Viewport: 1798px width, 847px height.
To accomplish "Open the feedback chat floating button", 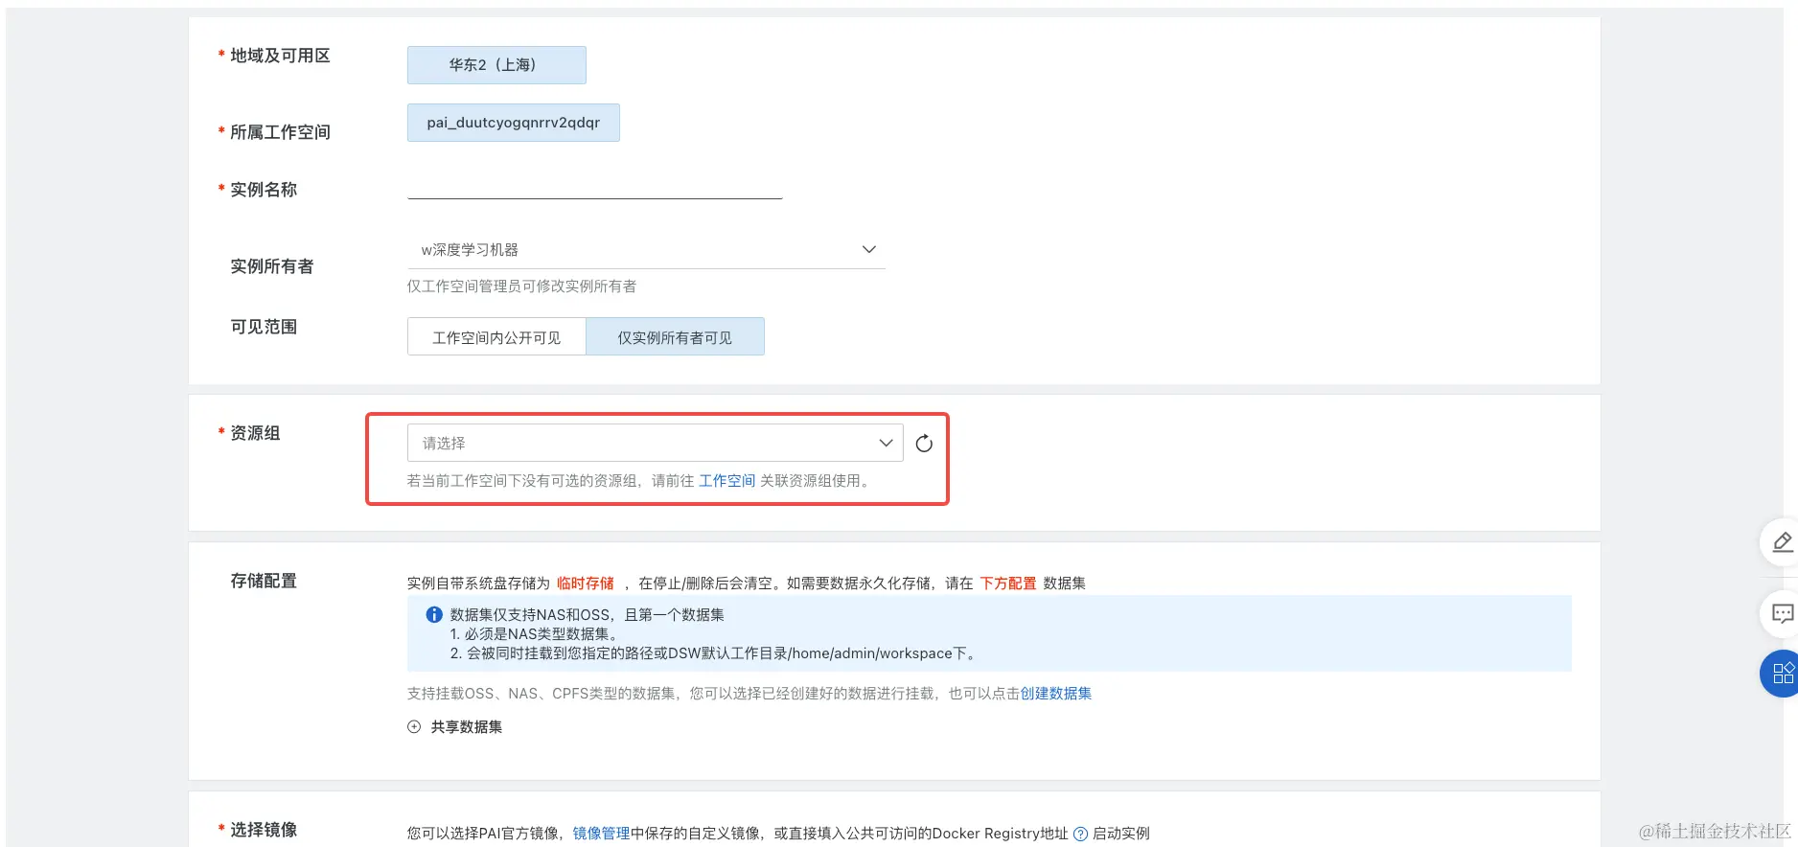I will click(1782, 613).
